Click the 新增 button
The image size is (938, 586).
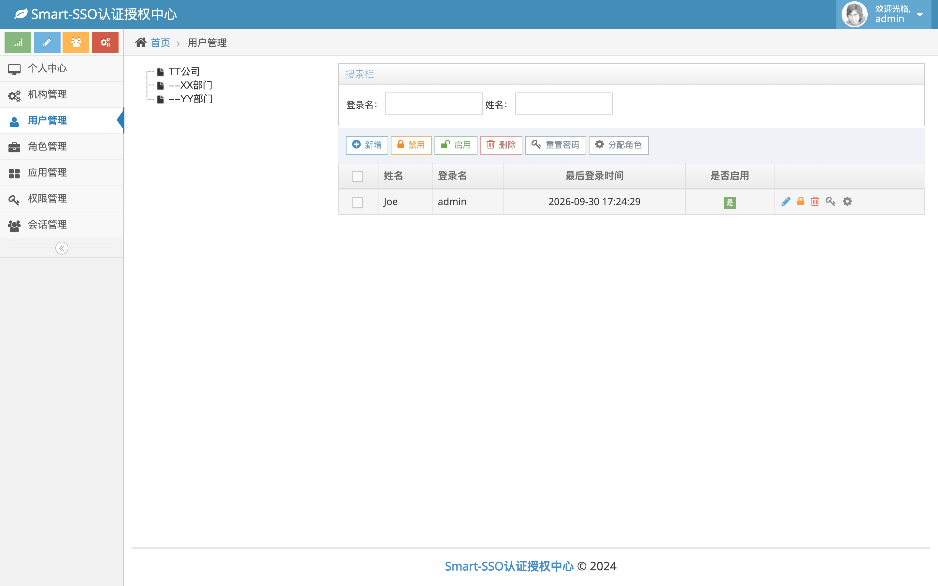(367, 145)
